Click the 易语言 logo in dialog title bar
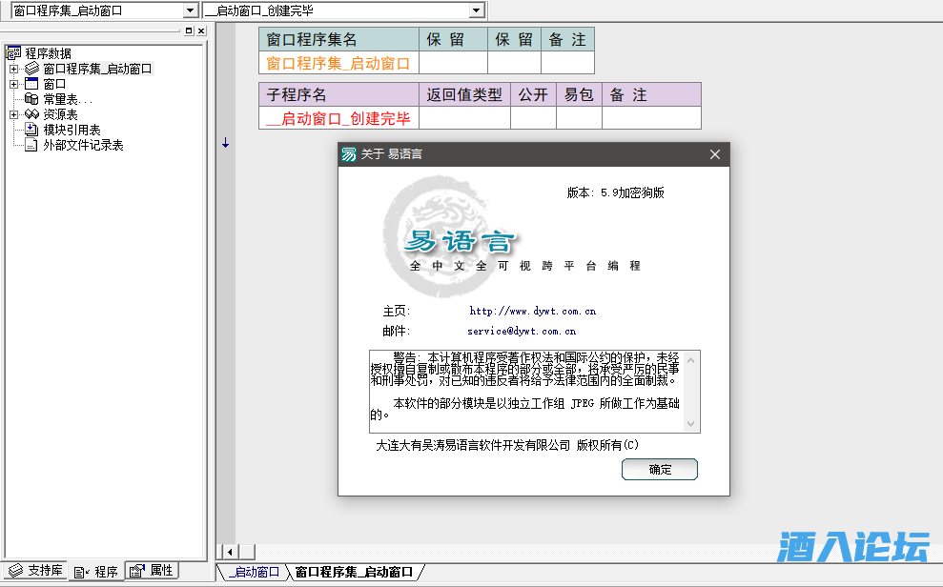Image resolution: width=943 pixels, height=587 pixels. pyautogui.click(x=350, y=154)
